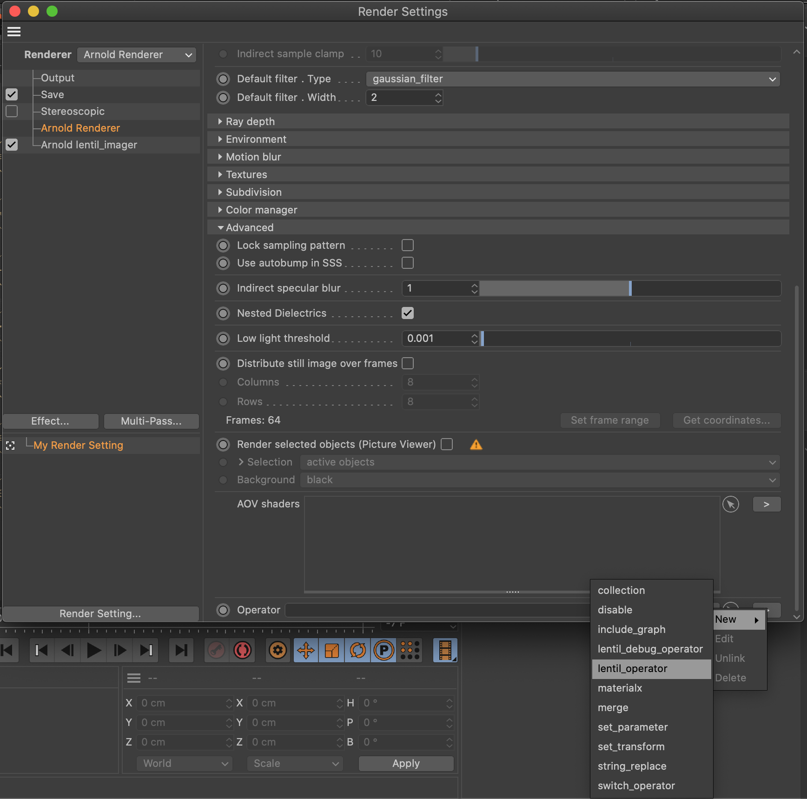The width and height of the screenshot is (807, 799).
Task: Click the Multi-Pass... button
Action: [152, 421]
